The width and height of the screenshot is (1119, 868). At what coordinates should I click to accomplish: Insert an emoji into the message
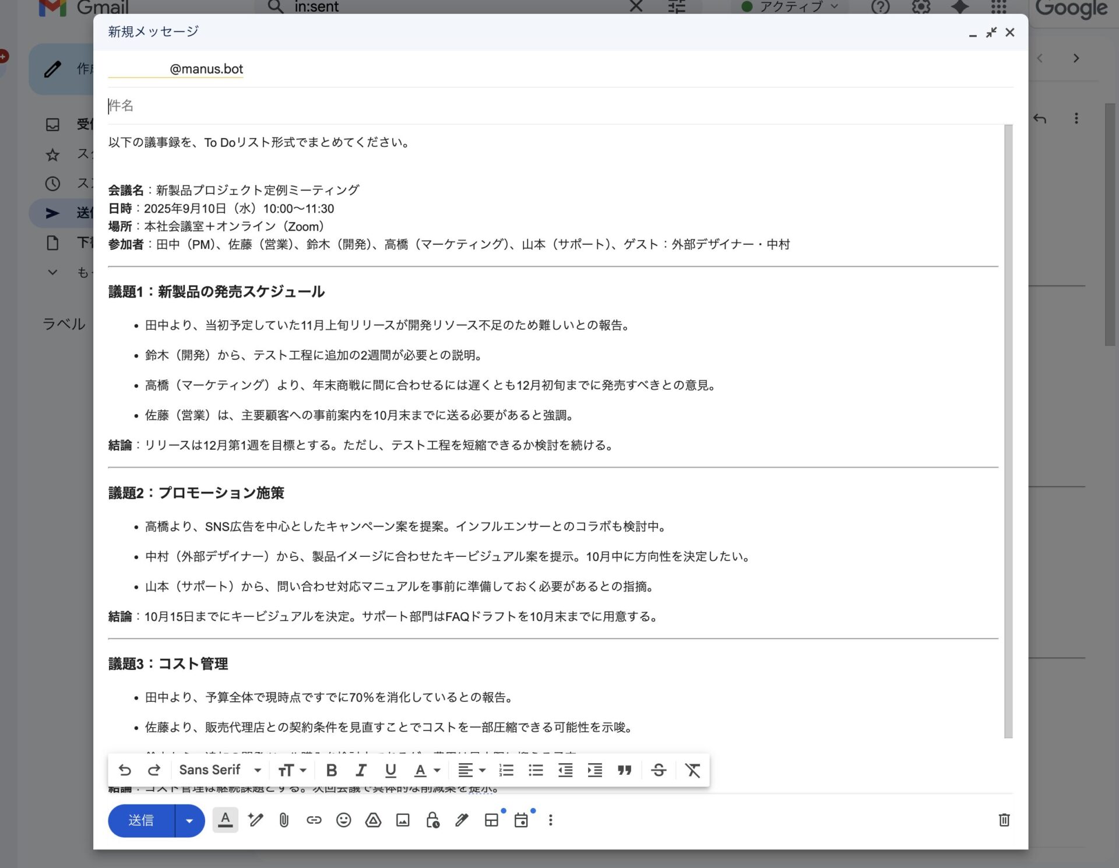[343, 820]
